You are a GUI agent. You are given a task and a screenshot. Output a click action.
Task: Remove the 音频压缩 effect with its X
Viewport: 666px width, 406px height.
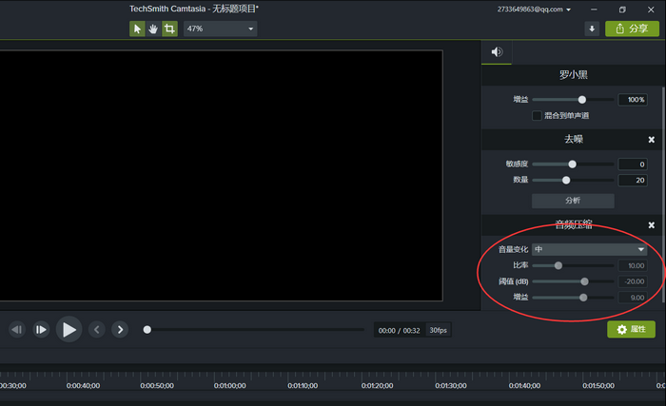651,225
